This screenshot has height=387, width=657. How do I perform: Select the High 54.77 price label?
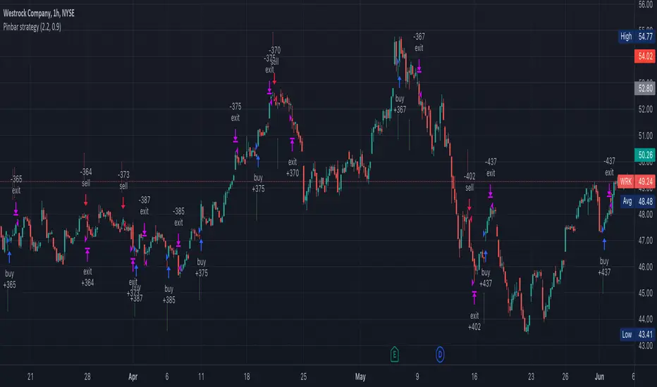[x=637, y=37]
